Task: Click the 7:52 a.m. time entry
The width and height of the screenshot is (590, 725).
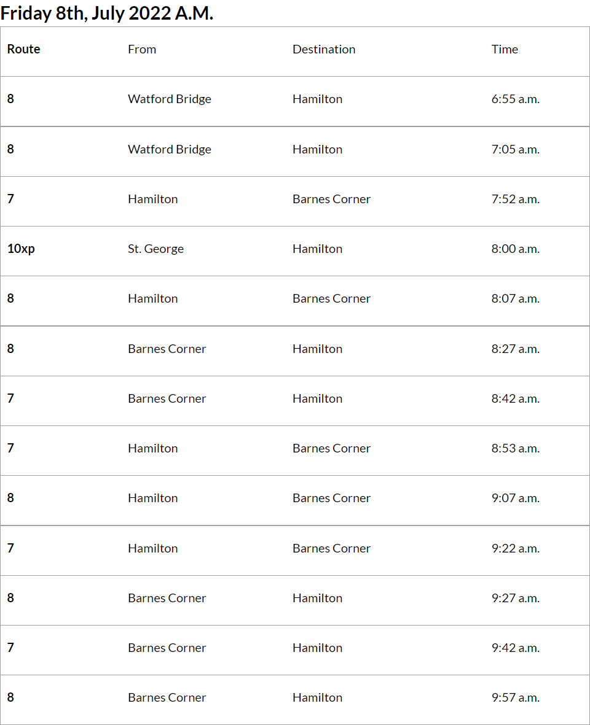Action: [x=515, y=200]
